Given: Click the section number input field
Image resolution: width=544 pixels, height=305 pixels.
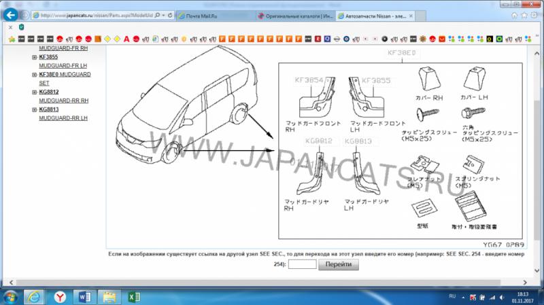Looking at the screenshot, I should coord(302,264).
